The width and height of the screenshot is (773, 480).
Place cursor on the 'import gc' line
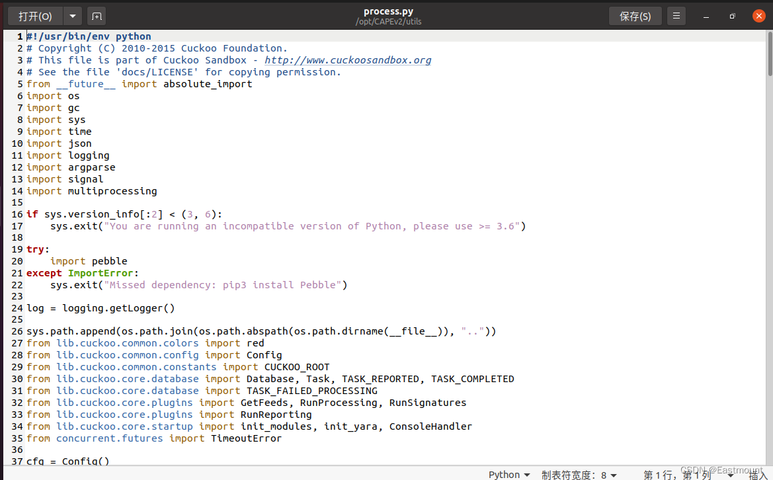point(53,108)
